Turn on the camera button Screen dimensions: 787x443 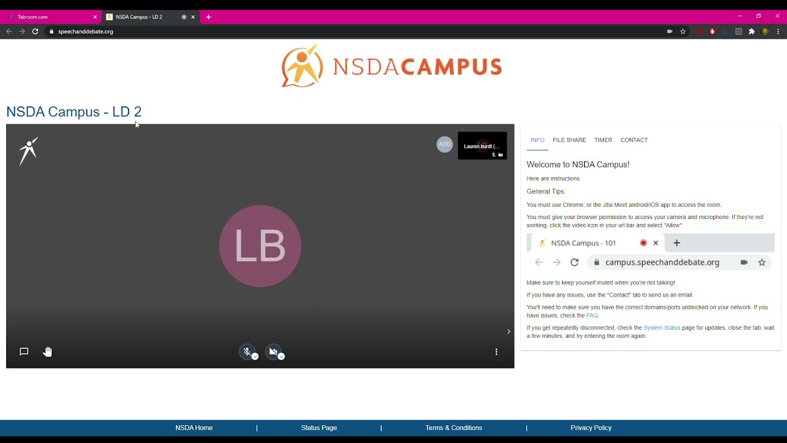[x=274, y=351]
